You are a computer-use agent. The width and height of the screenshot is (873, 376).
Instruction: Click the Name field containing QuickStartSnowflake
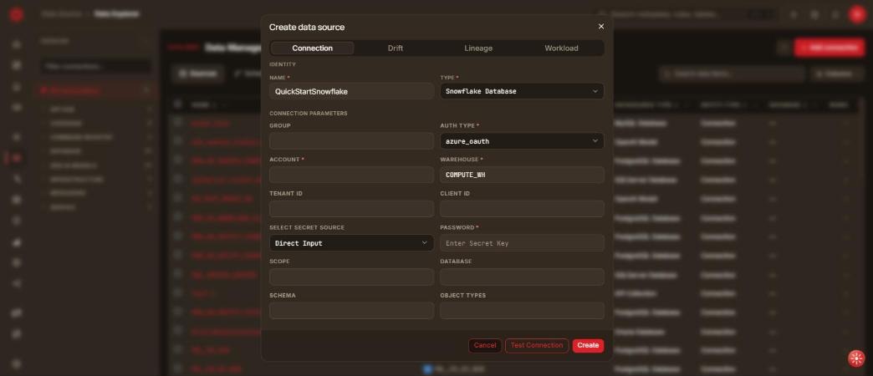pos(351,91)
